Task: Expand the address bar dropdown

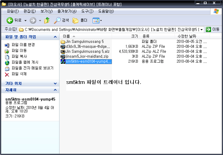Action: [x=201, y=30]
